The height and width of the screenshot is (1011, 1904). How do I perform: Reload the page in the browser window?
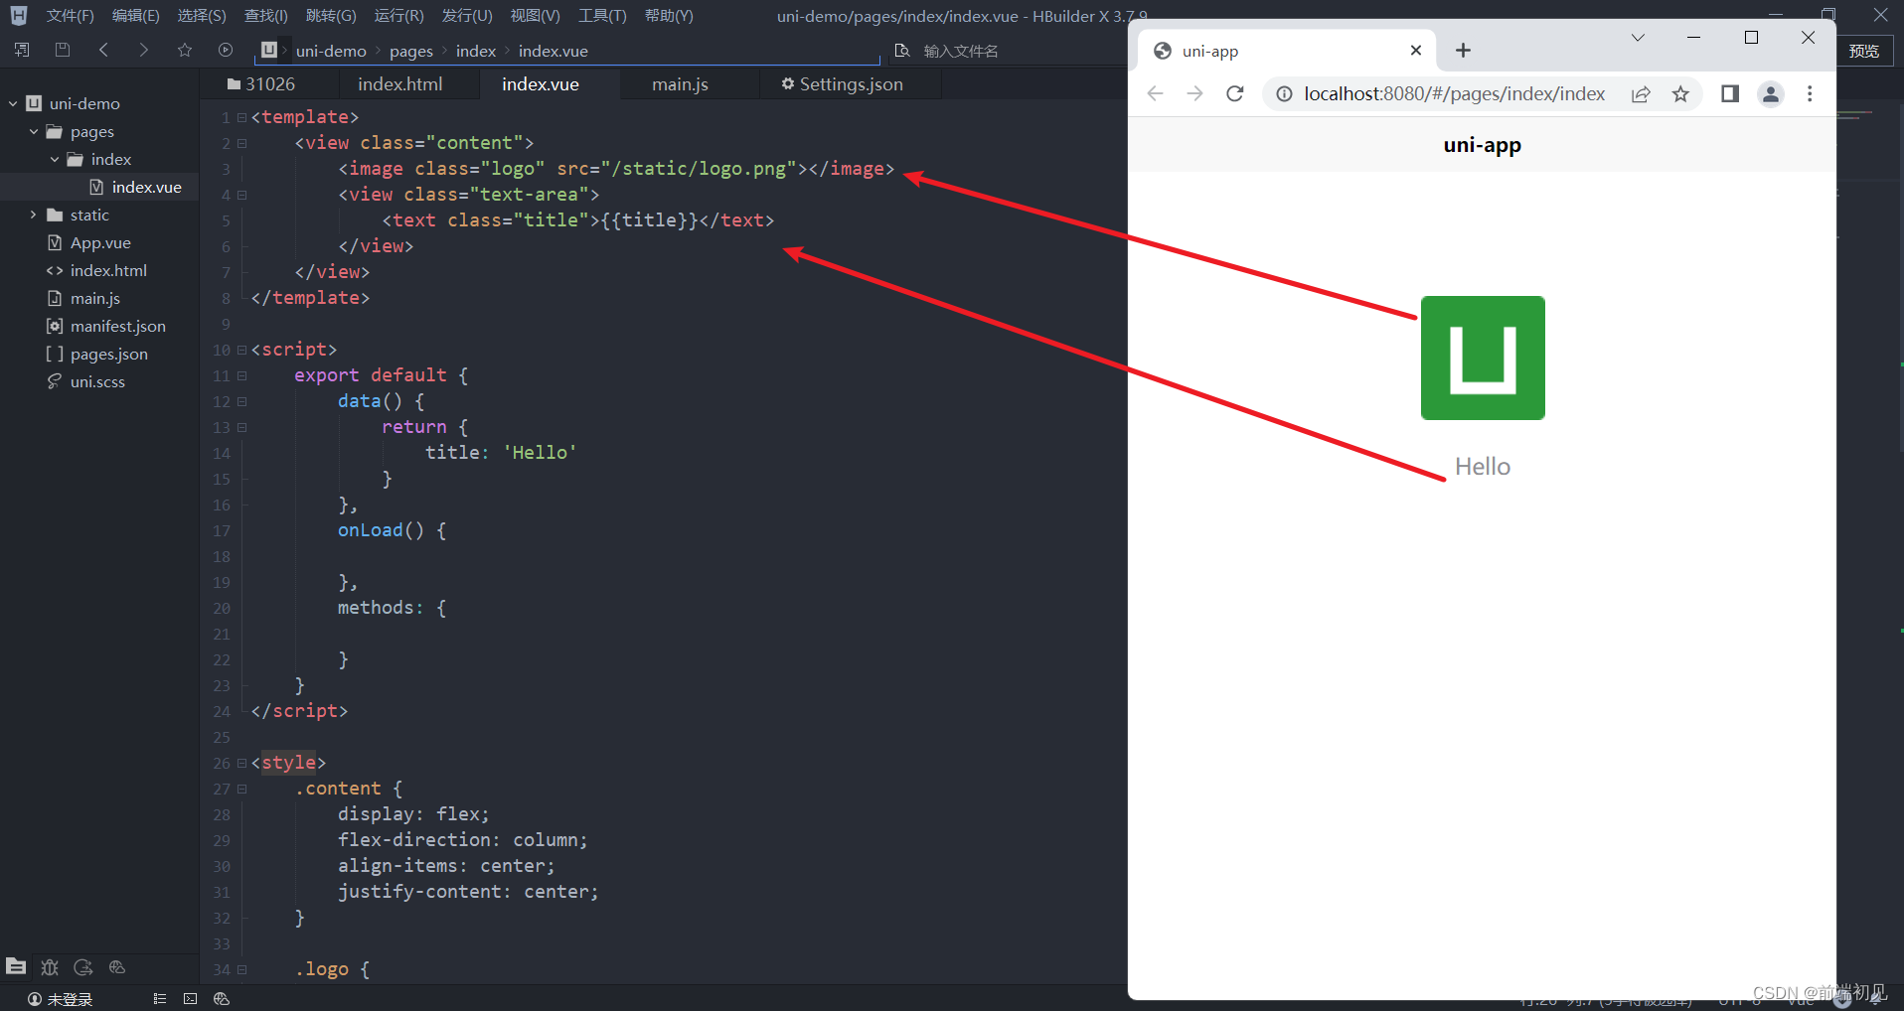click(1235, 93)
